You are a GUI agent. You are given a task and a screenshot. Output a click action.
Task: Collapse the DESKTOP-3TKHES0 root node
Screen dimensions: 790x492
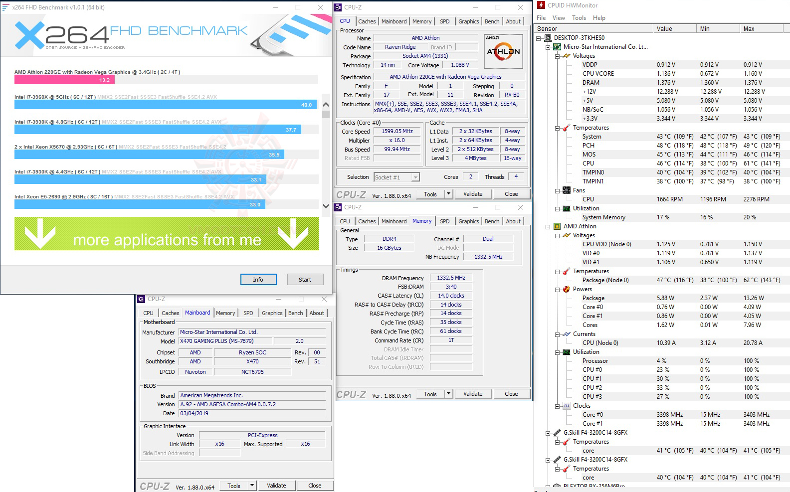(x=539, y=38)
